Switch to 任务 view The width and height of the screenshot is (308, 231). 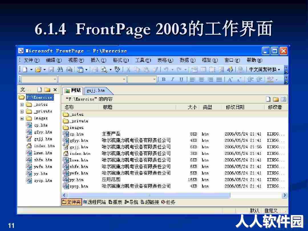point(168,202)
